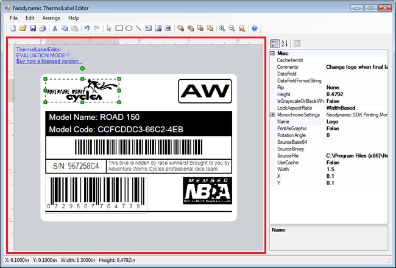Open the Help menu
This screenshot has height=268, width=396.
tap(74, 18)
